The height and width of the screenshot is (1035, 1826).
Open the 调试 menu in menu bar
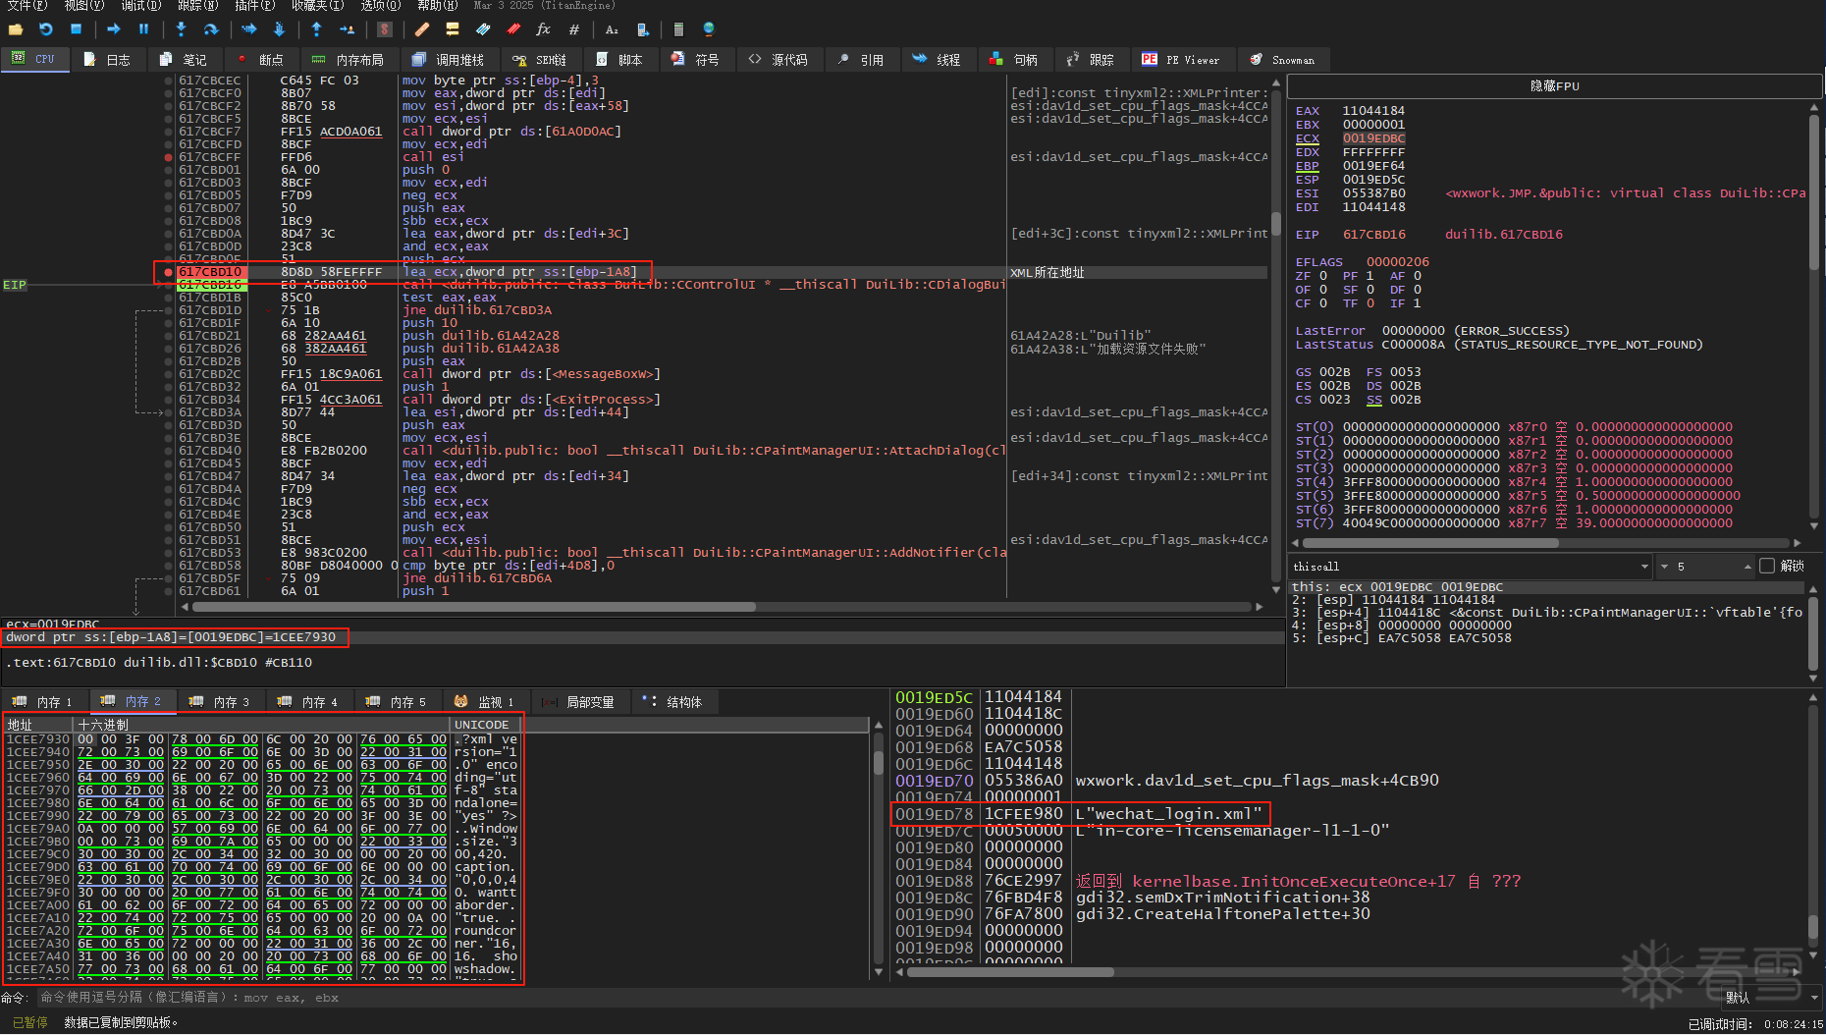point(140,6)
